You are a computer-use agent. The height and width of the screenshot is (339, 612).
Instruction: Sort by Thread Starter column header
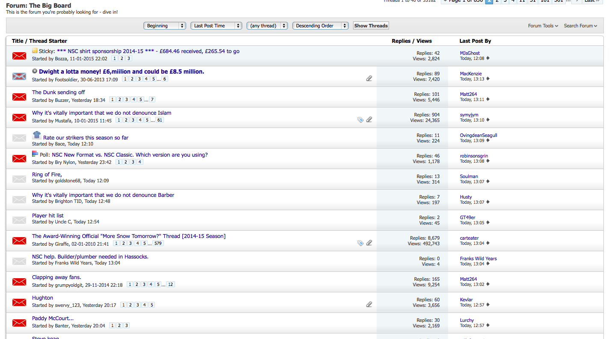tap(48, 41)
